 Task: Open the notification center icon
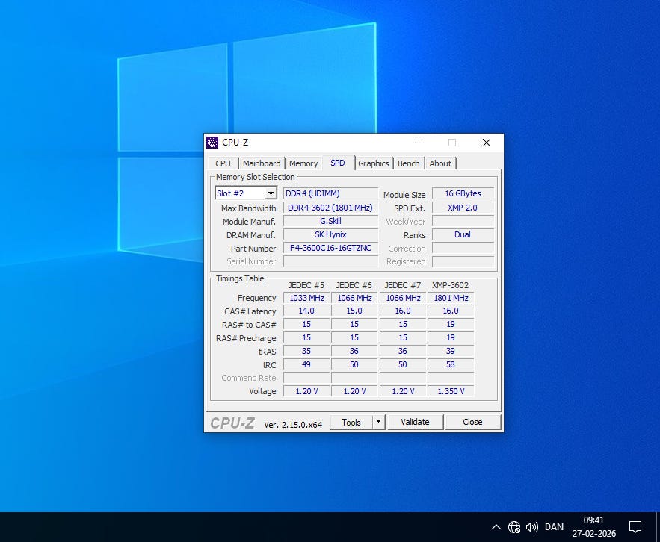pyautogui.click(x=635, y=526)
